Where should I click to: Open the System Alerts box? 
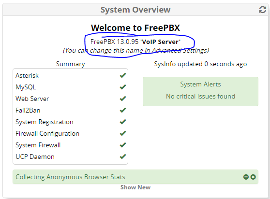click(x=200, y=91)
